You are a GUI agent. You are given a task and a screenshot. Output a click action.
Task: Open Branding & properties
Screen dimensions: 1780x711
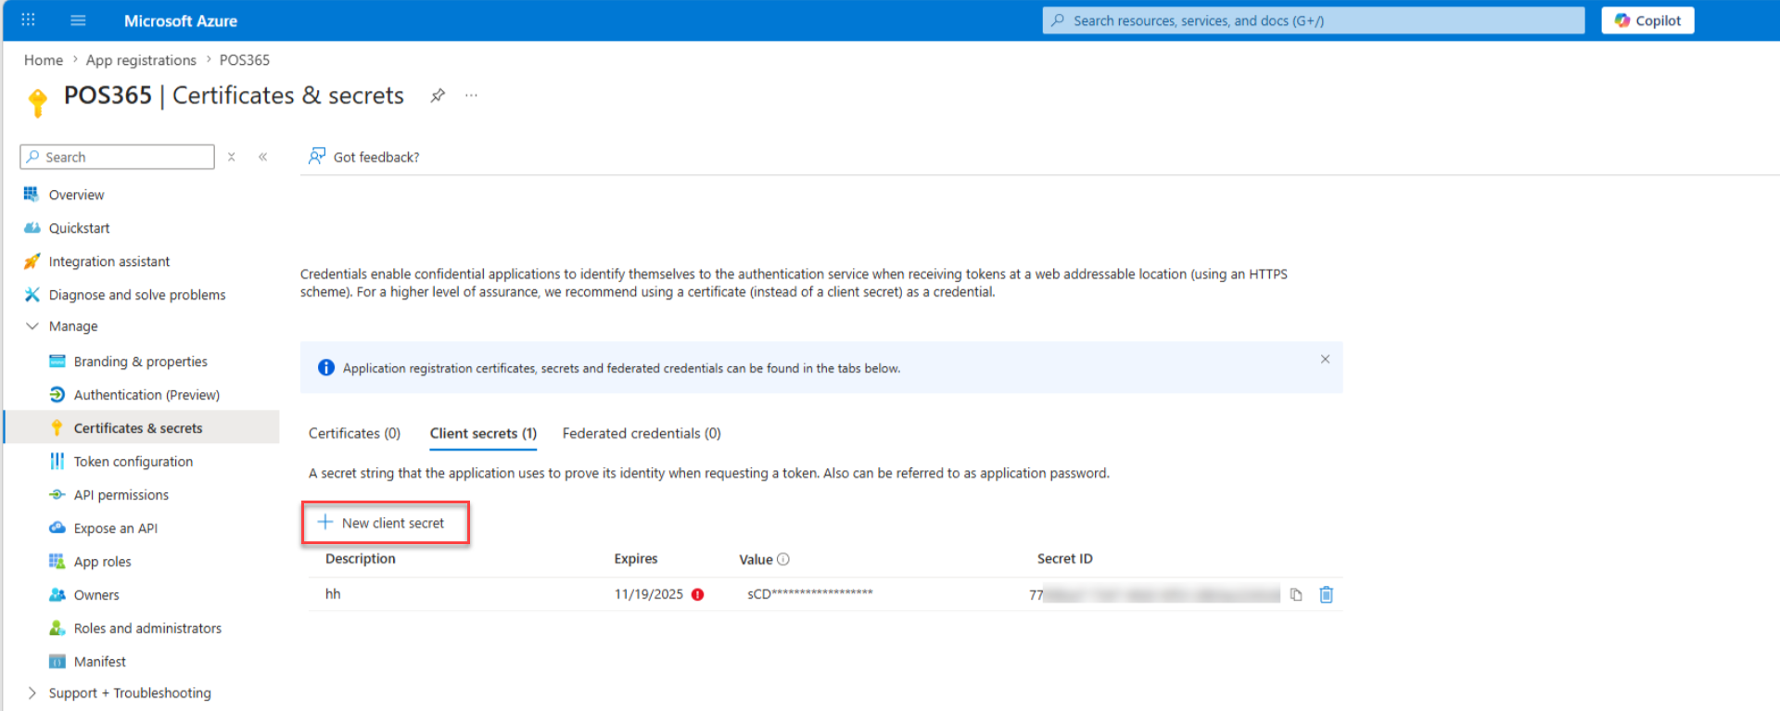pos(140,362)
